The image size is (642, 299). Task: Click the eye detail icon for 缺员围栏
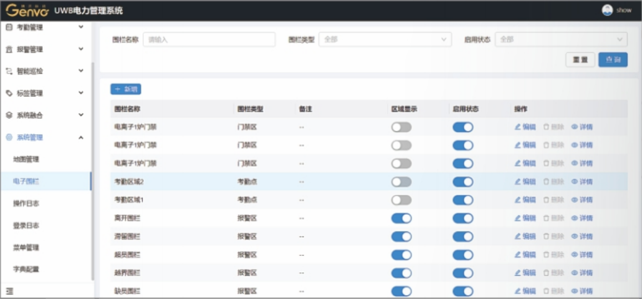pyautogui.click(x=574, y=291)
